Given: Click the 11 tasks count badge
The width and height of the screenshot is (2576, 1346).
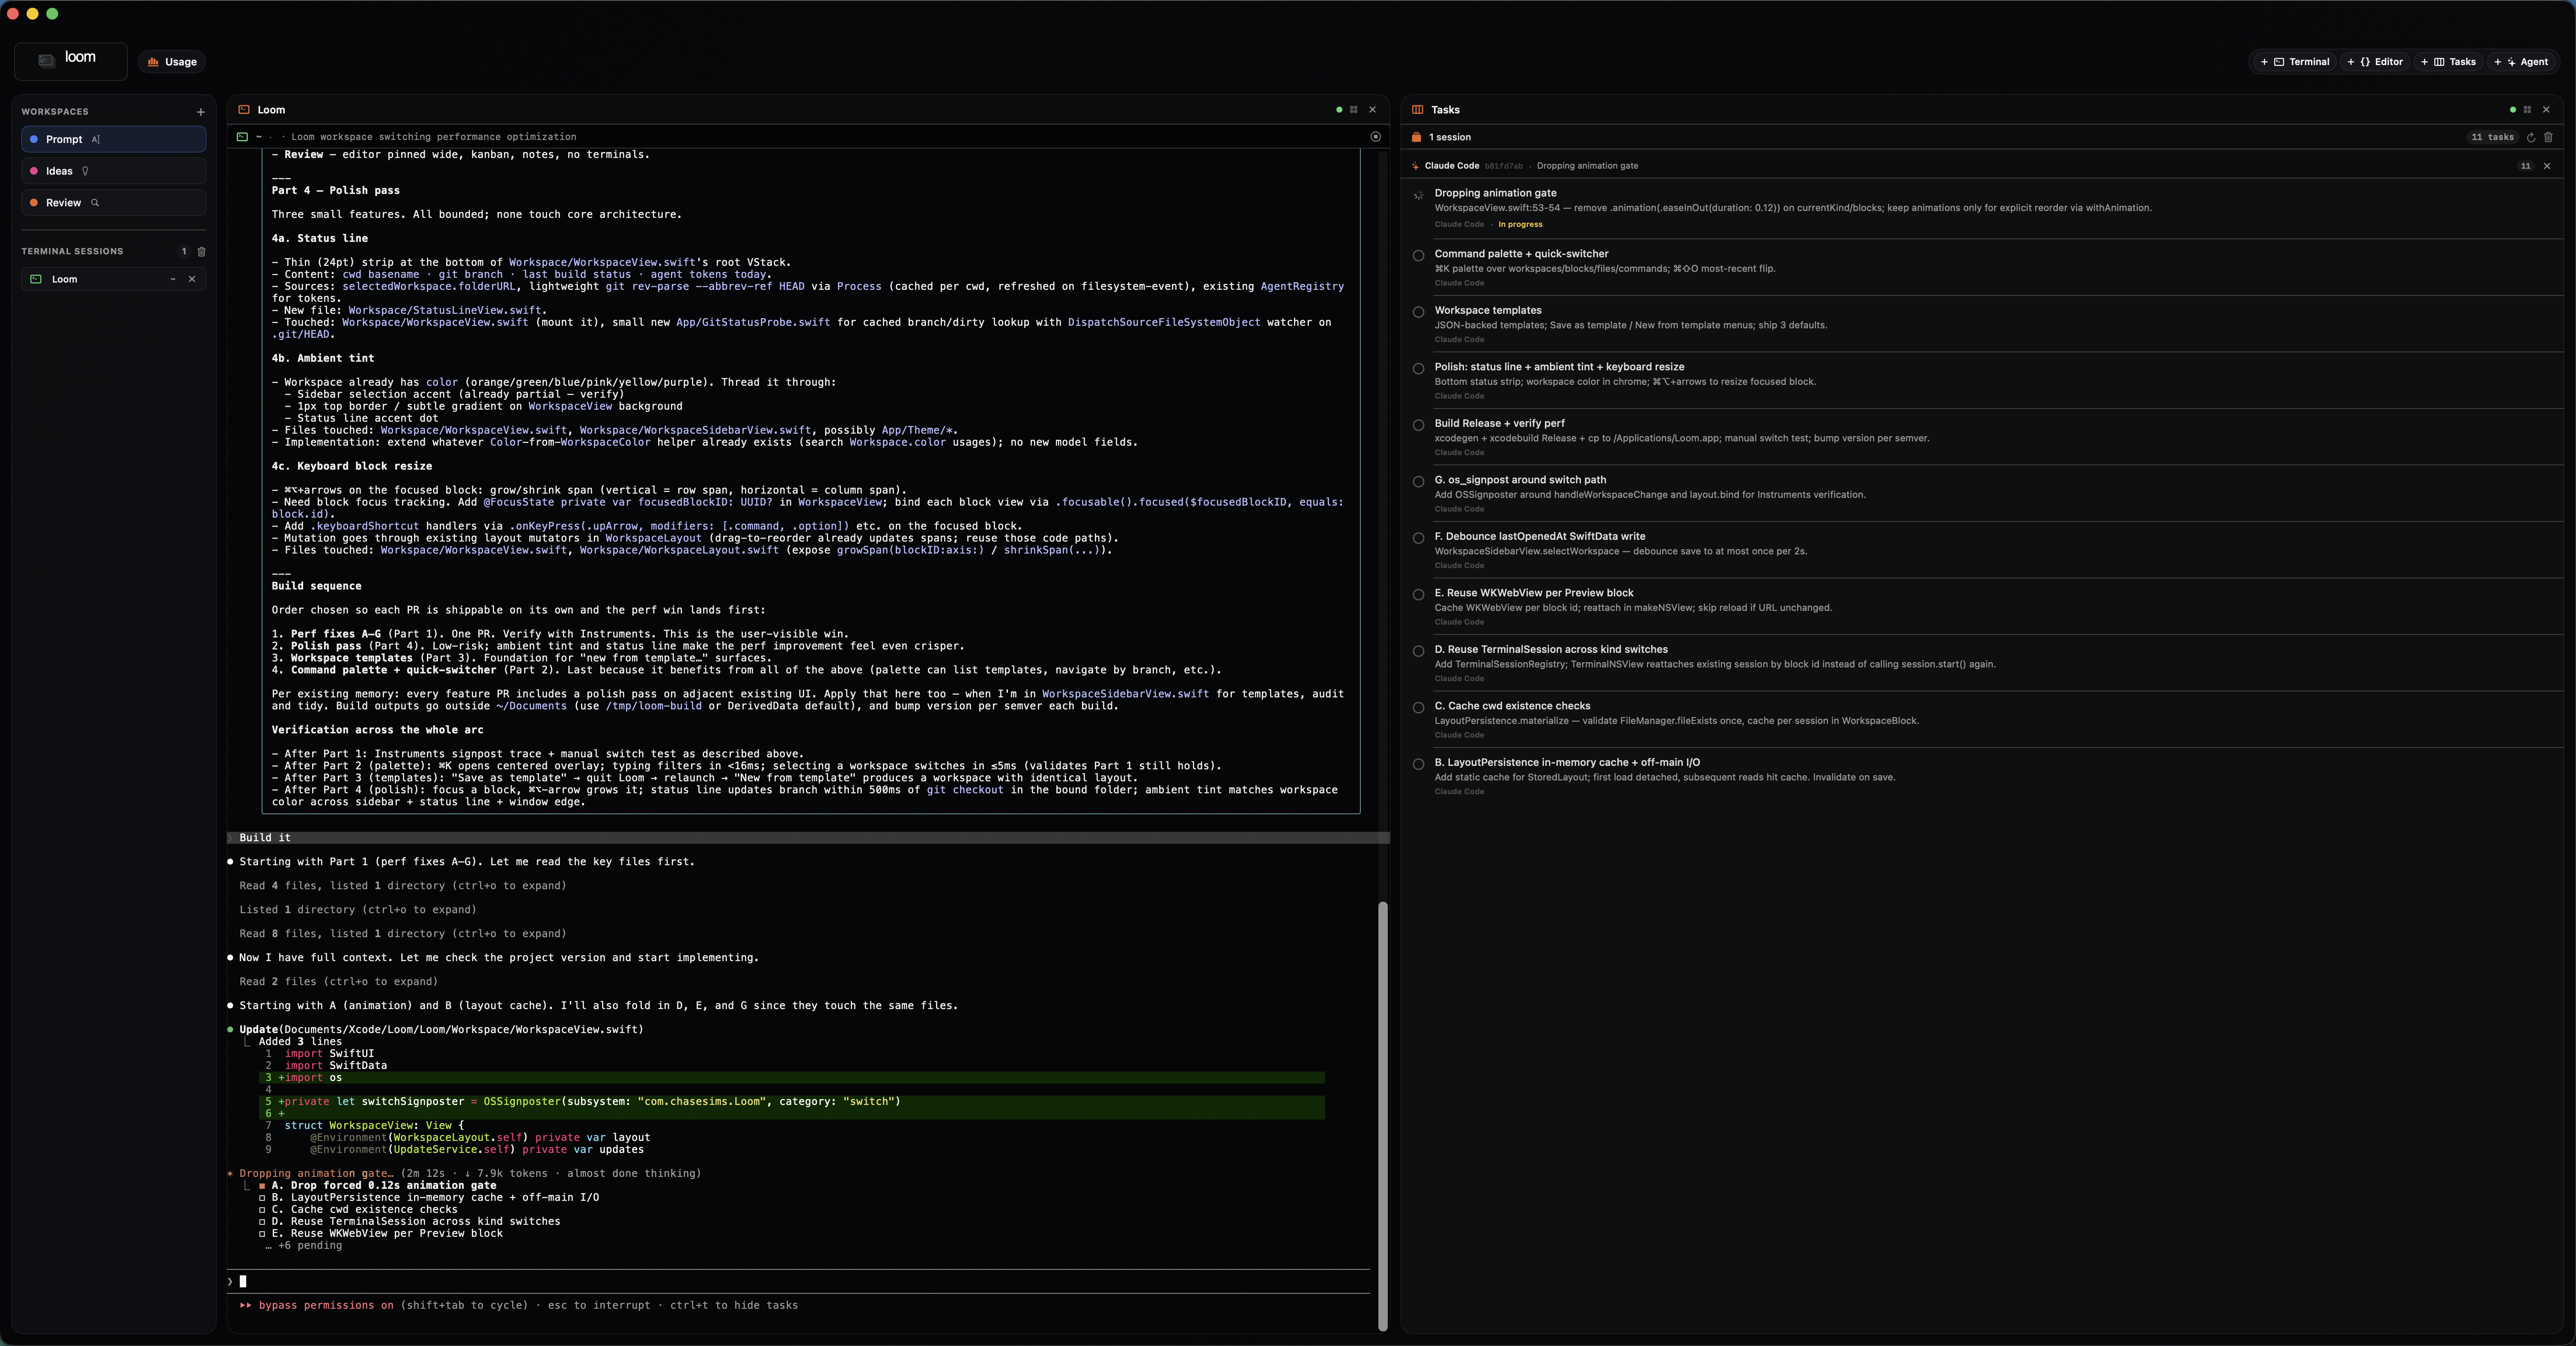Looking at the screenshot, I should [x=2492, y=137].
